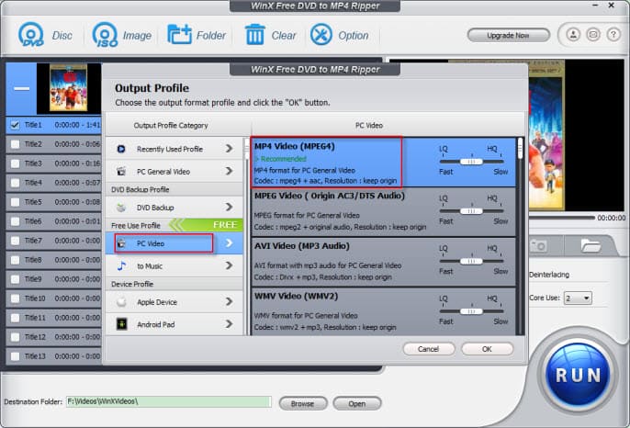
Task: Click Cancel in Output Profile dialog
Action: [x=428, y=349]
